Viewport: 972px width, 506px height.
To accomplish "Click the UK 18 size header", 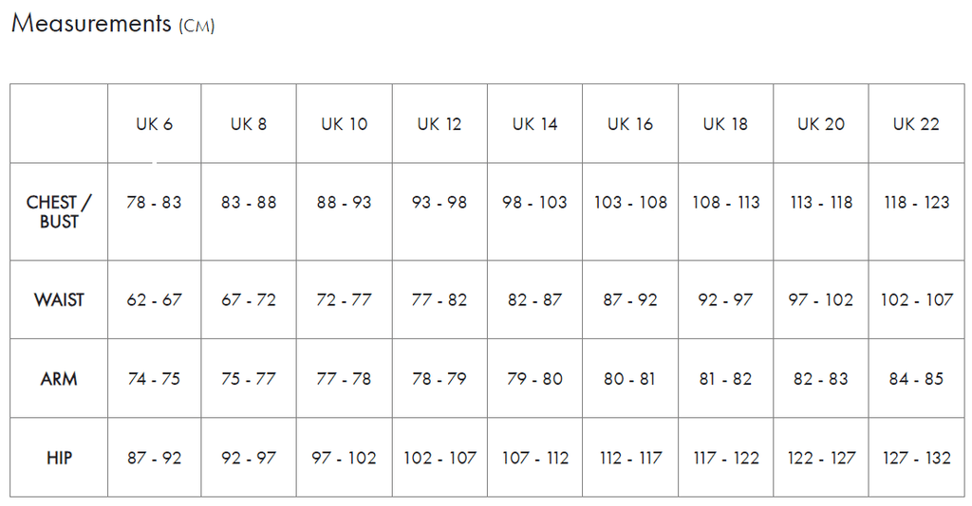I will click(x=725, y=124).
